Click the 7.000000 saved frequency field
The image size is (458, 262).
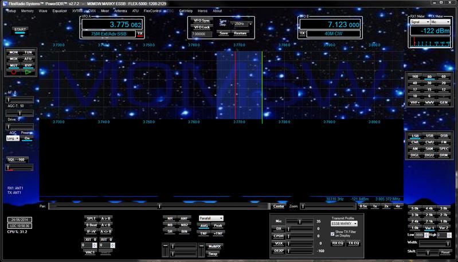[202, 34]
